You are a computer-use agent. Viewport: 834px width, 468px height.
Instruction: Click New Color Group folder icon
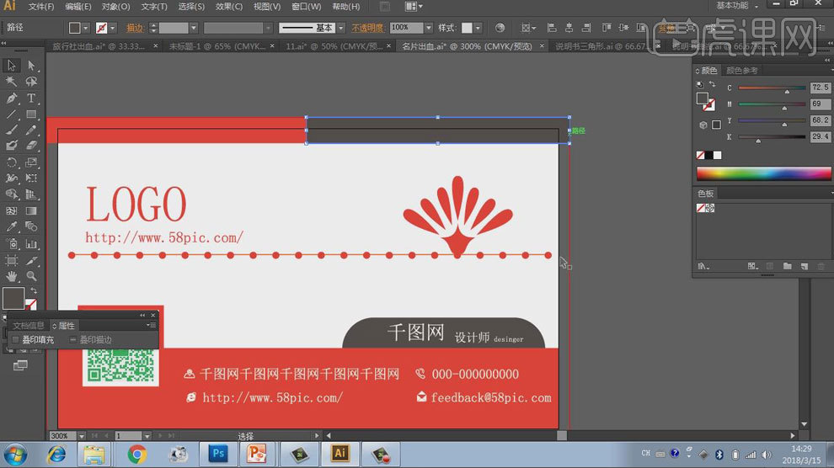point(787,266)
